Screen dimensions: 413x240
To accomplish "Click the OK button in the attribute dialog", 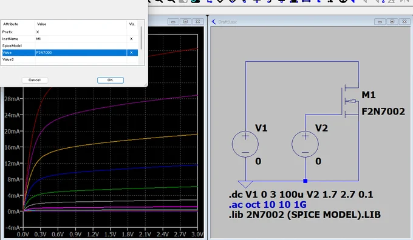I will click(111, 80).
